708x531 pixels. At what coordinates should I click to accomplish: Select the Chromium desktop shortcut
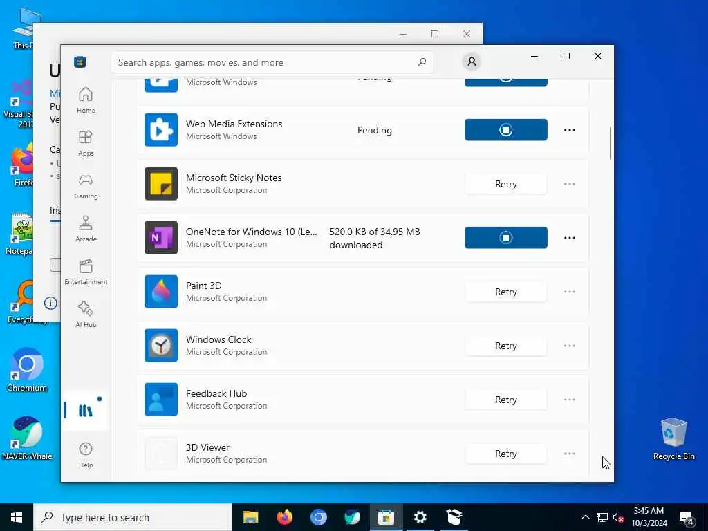(x=27, y=370)
